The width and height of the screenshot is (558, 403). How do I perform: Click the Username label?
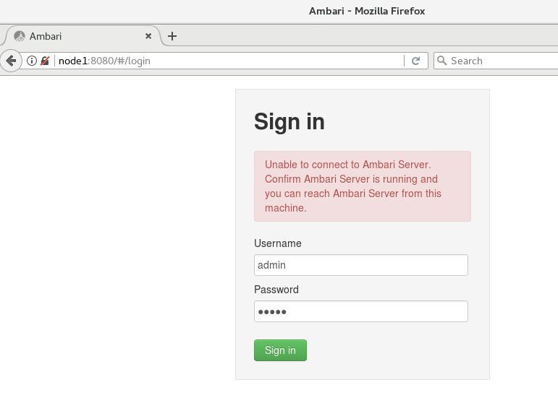[277, 243]
